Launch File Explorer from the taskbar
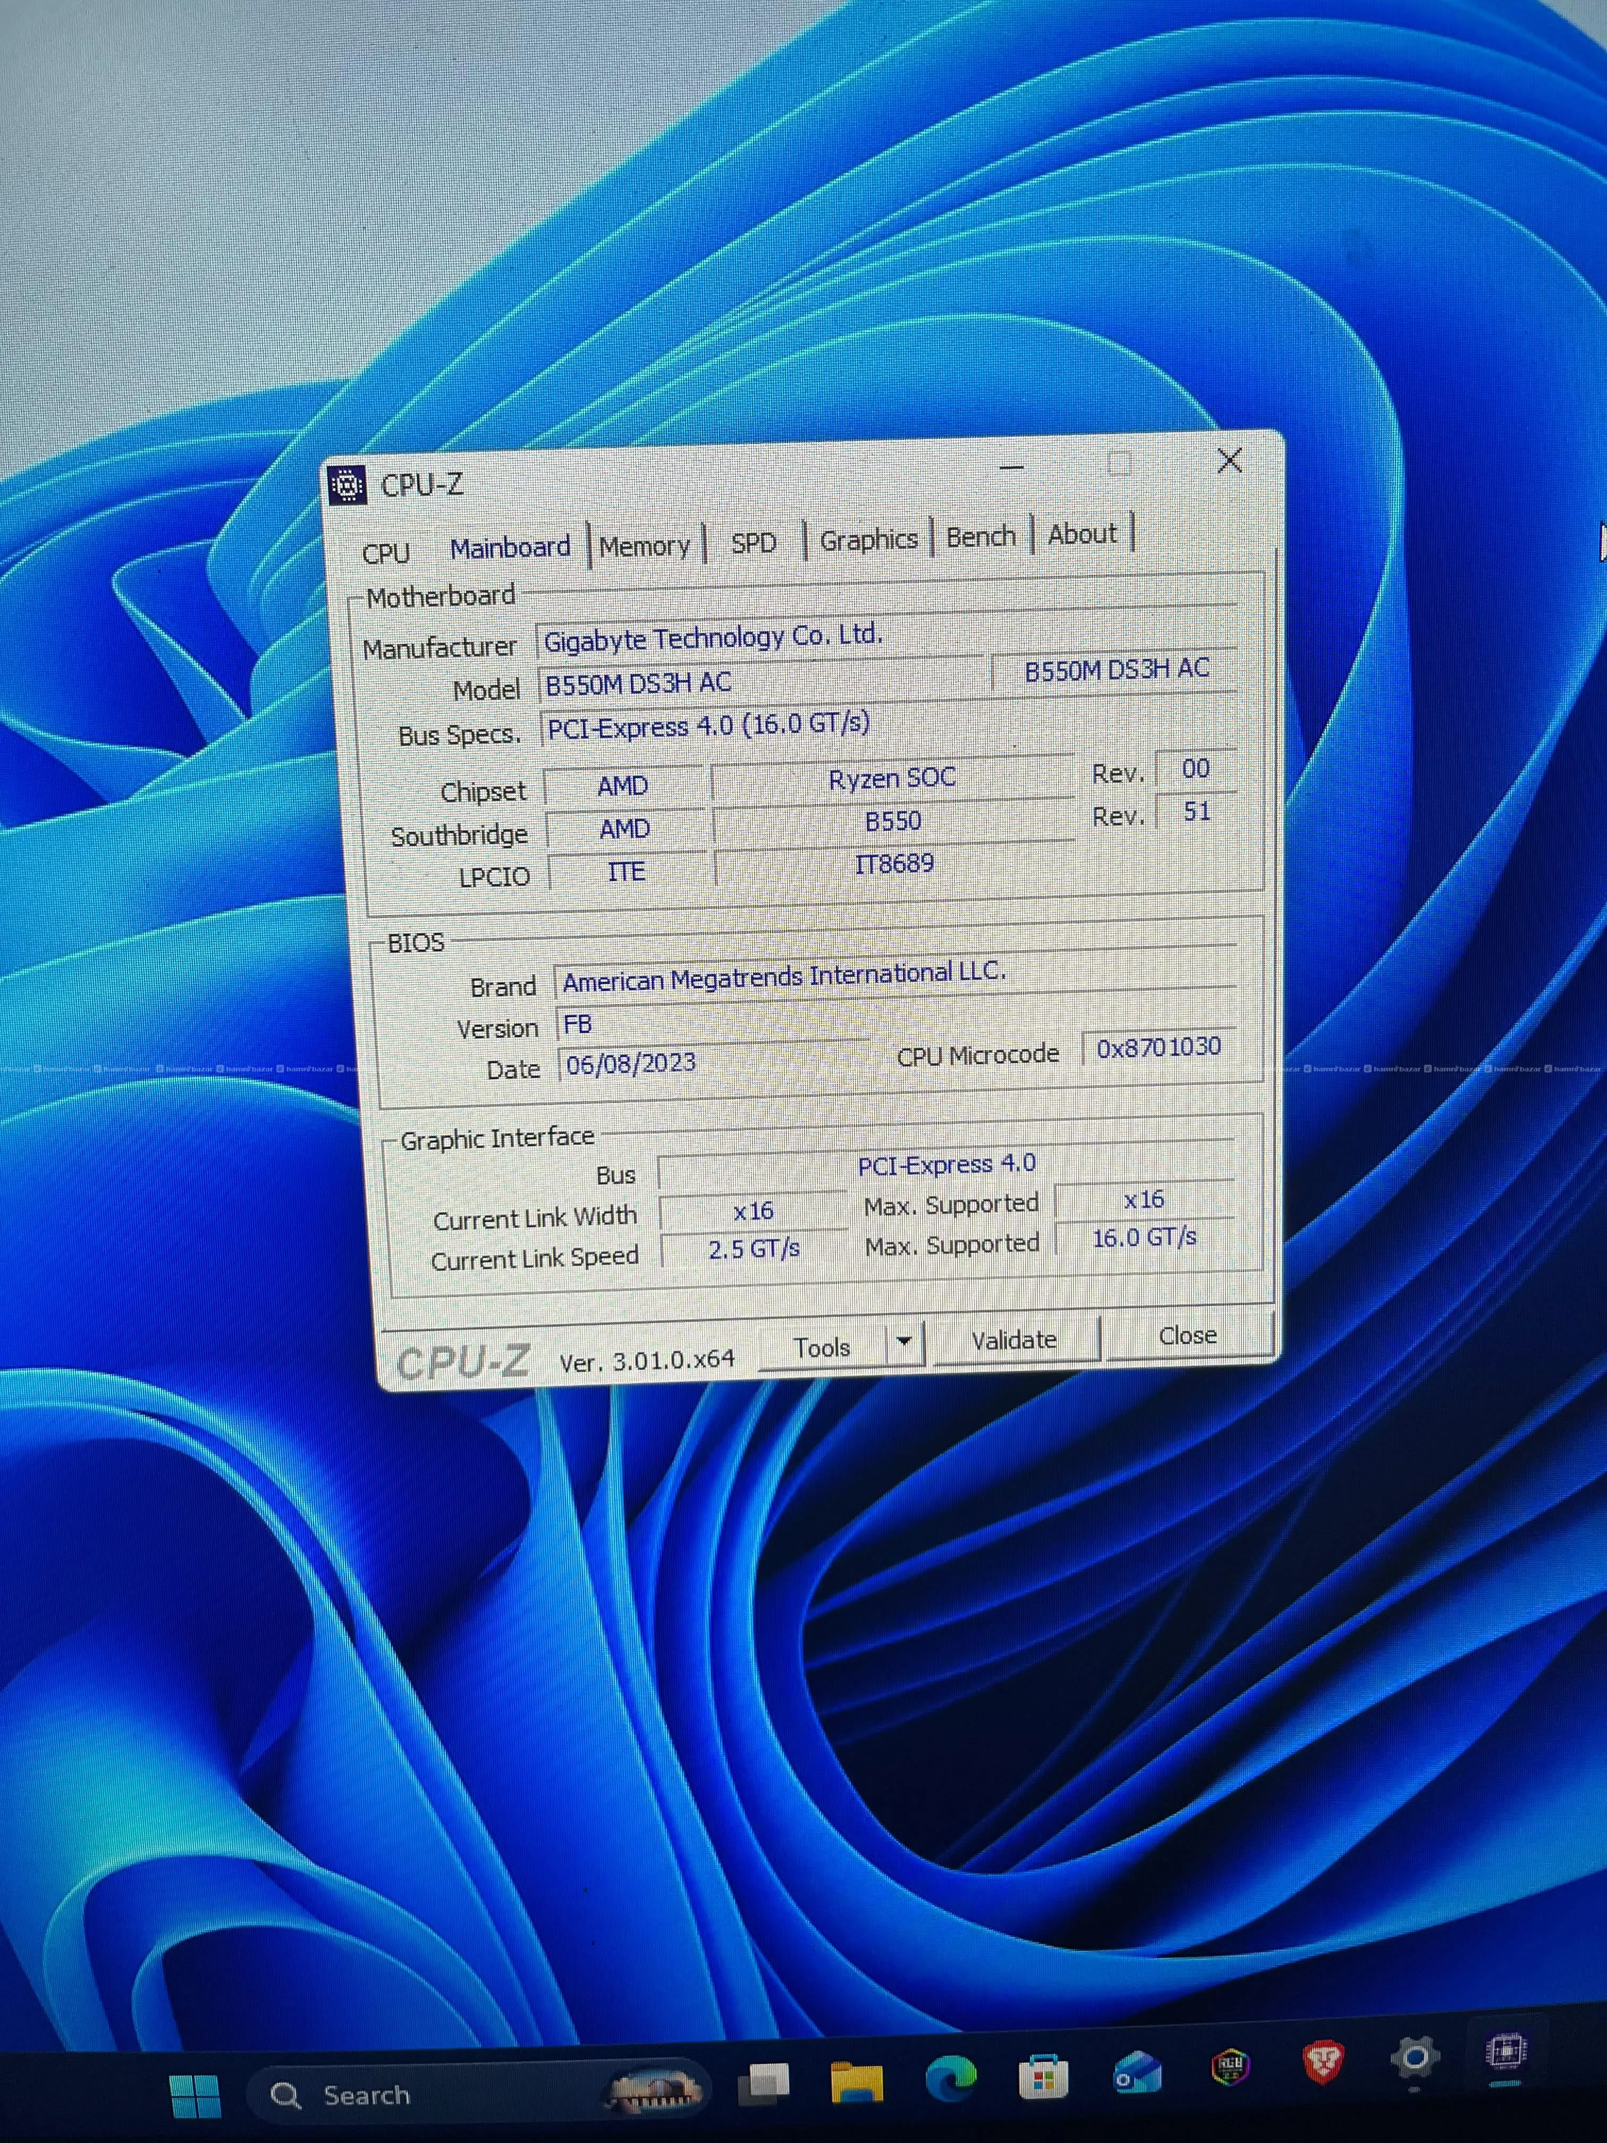1607x2143 pixels. coord(856,2082)
